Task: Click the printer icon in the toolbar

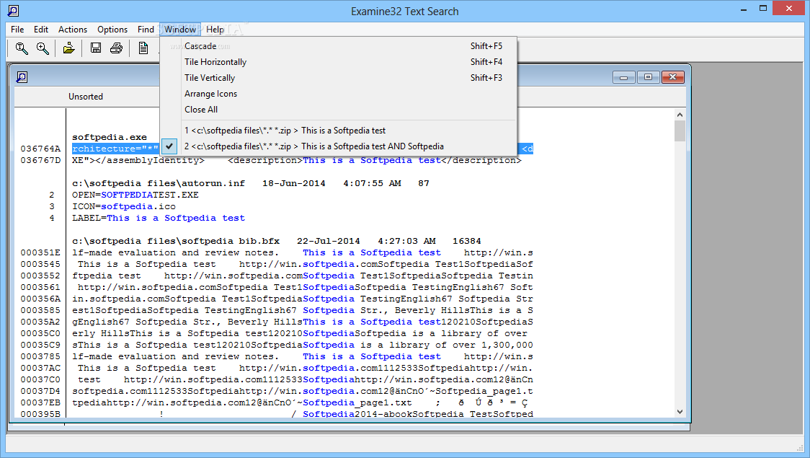Action: [116, 48]
